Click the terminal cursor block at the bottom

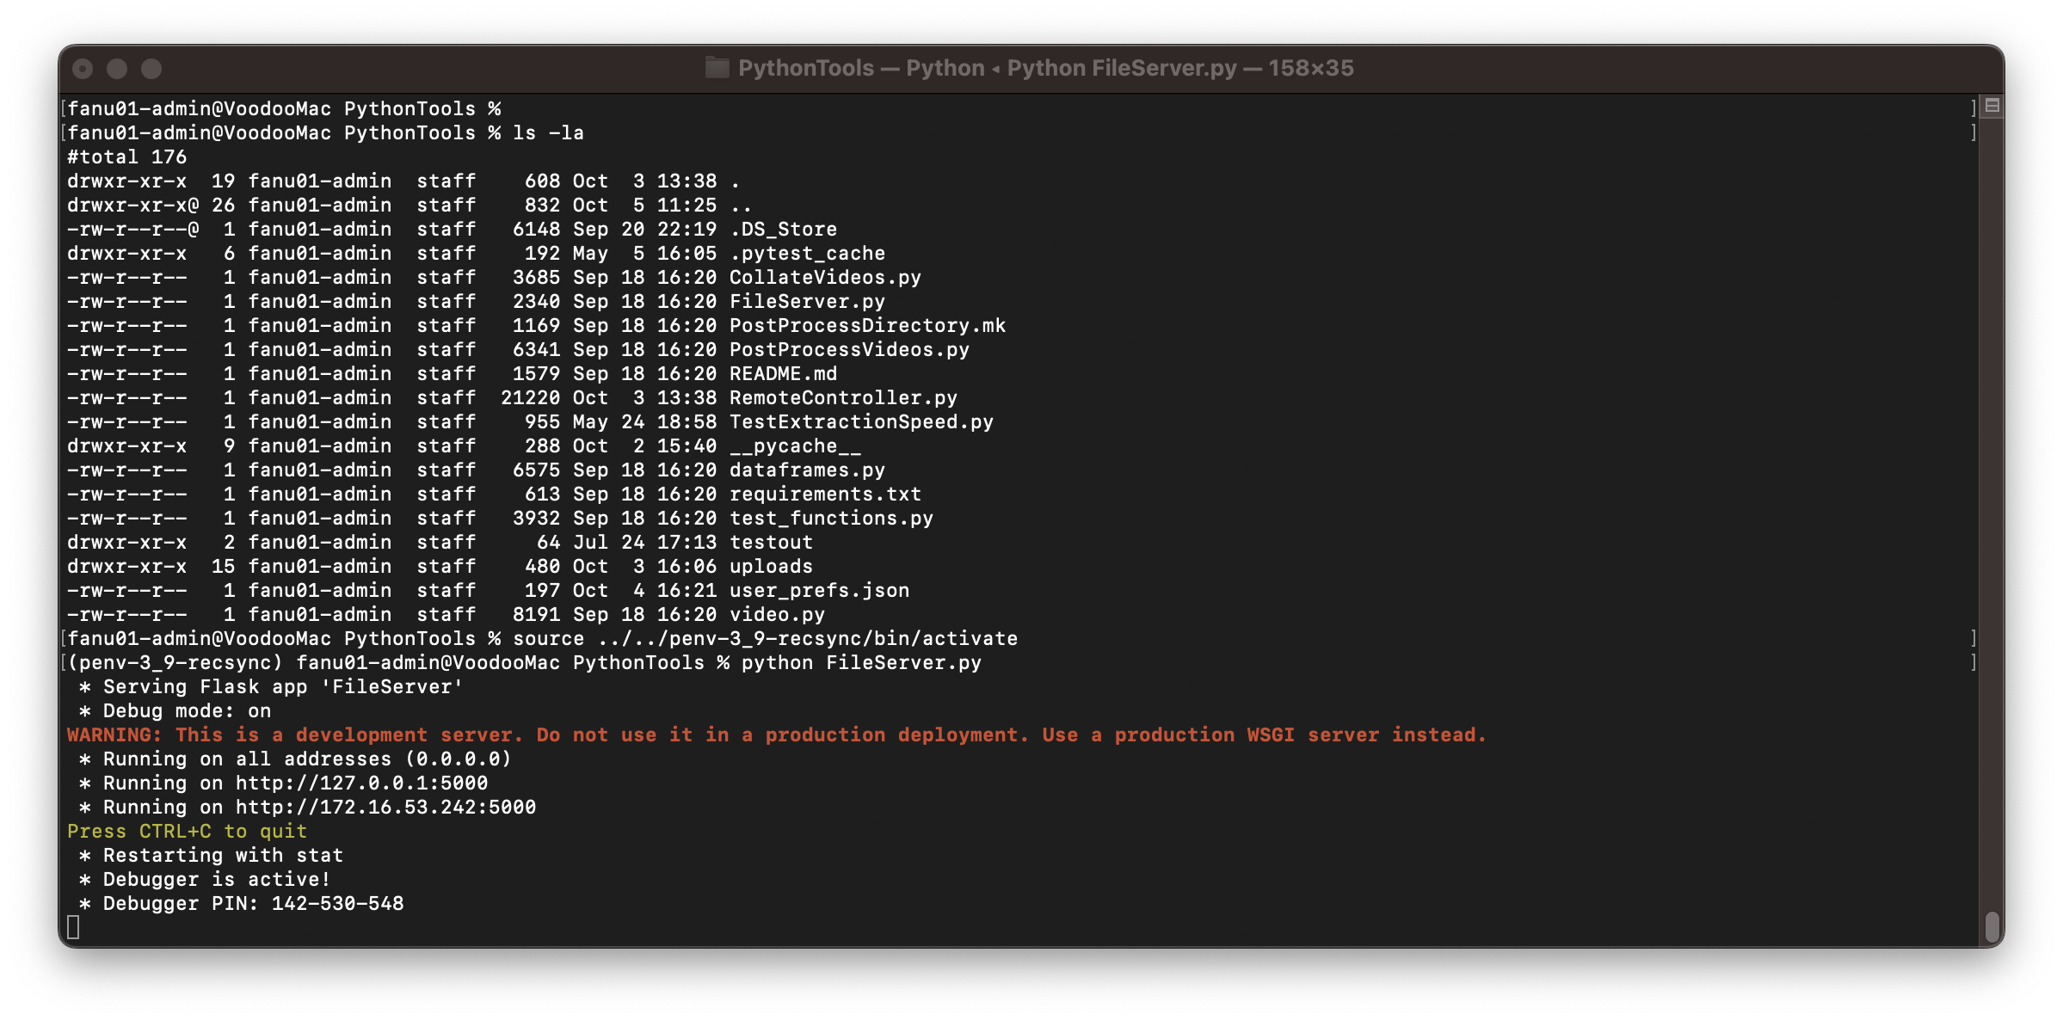73,927
